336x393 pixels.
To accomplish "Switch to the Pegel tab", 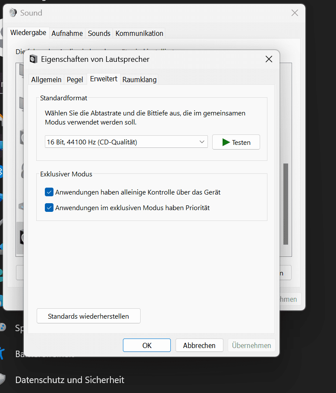I will 75,80.
